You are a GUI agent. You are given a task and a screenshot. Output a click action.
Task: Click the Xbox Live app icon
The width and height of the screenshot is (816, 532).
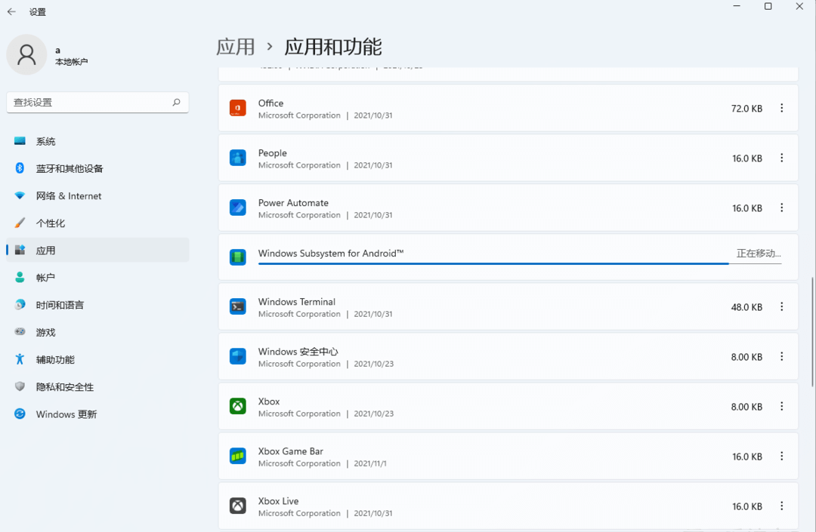pos(238,506)
